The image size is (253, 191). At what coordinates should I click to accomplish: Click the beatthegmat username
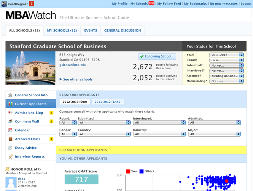(18, 4)
